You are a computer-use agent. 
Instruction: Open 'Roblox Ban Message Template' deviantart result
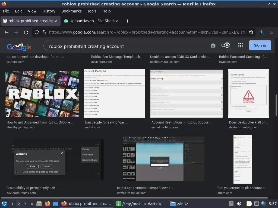pos(117,57)
